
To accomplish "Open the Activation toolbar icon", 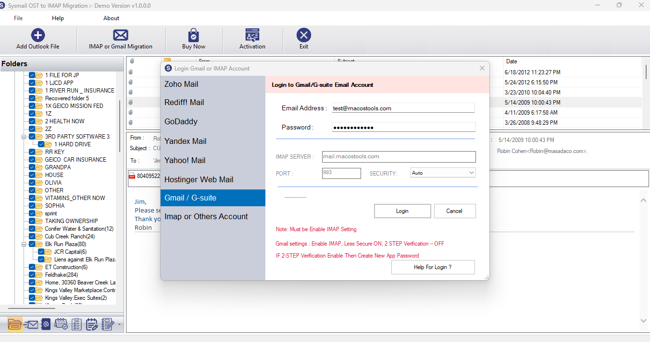I will (252, 35).
